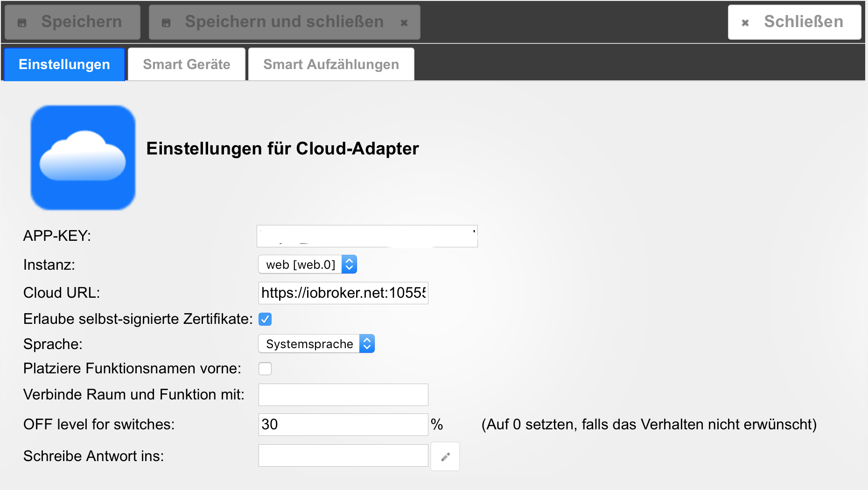Switch to the Smart Aufzählungen tab

pos(331,64)
